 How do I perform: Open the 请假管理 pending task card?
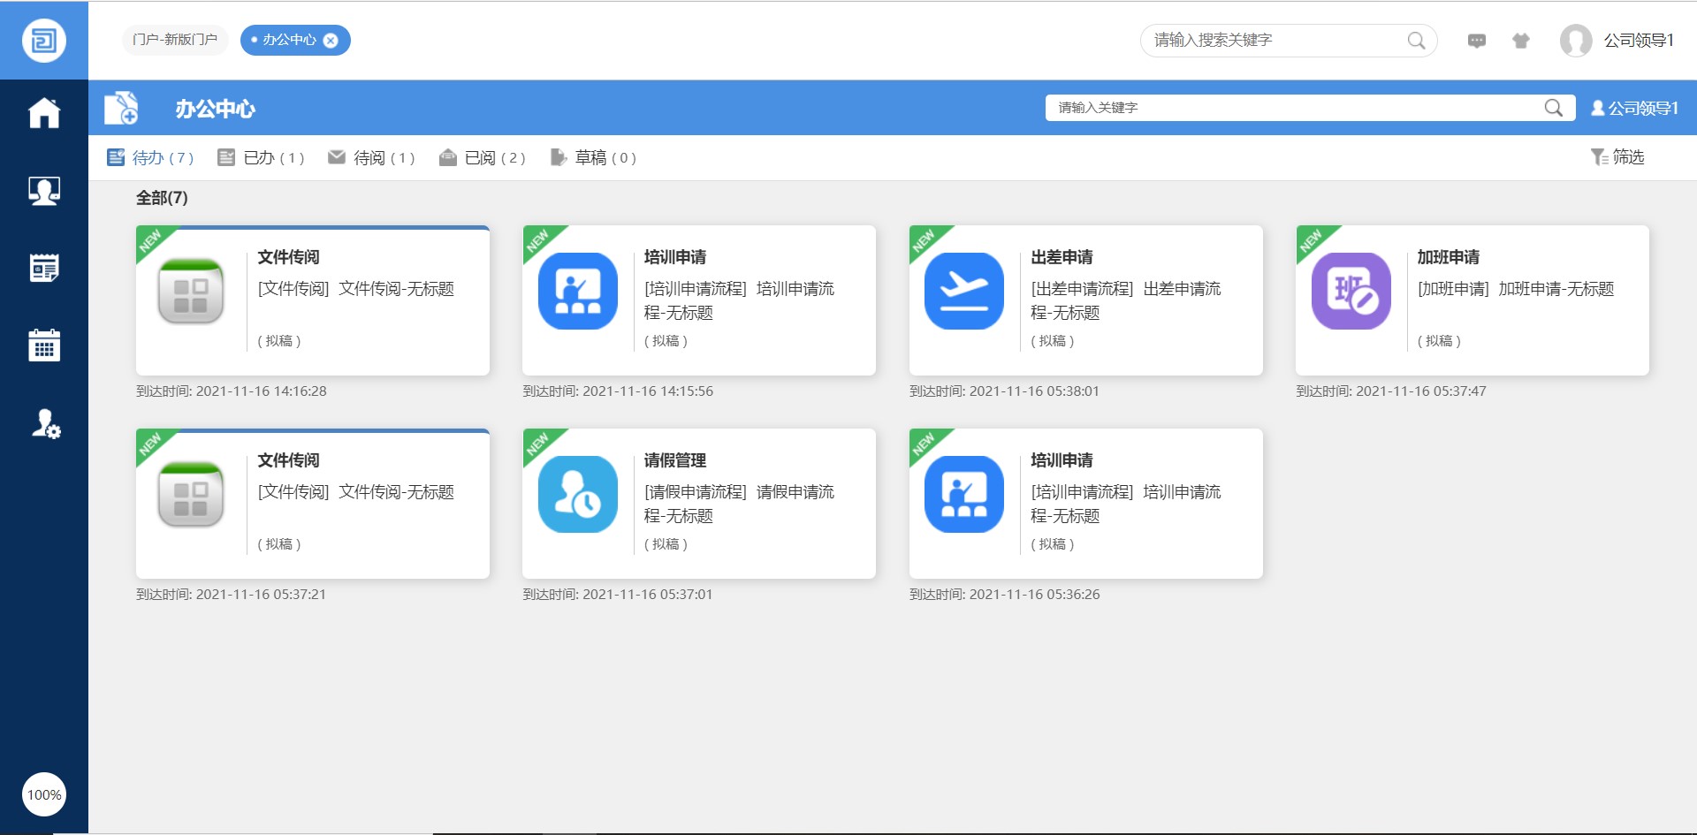(x=699, y=503)
